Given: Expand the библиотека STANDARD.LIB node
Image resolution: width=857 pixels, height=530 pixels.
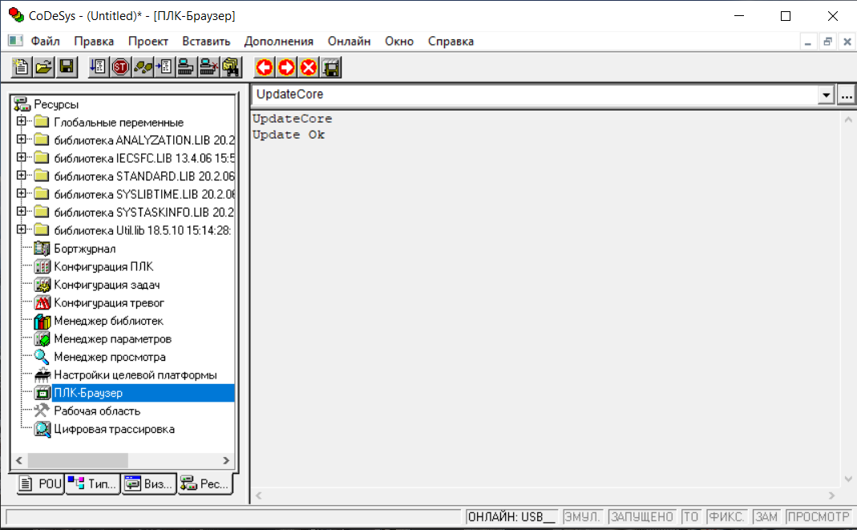Looking at the screenshot, I should (22, 176).
